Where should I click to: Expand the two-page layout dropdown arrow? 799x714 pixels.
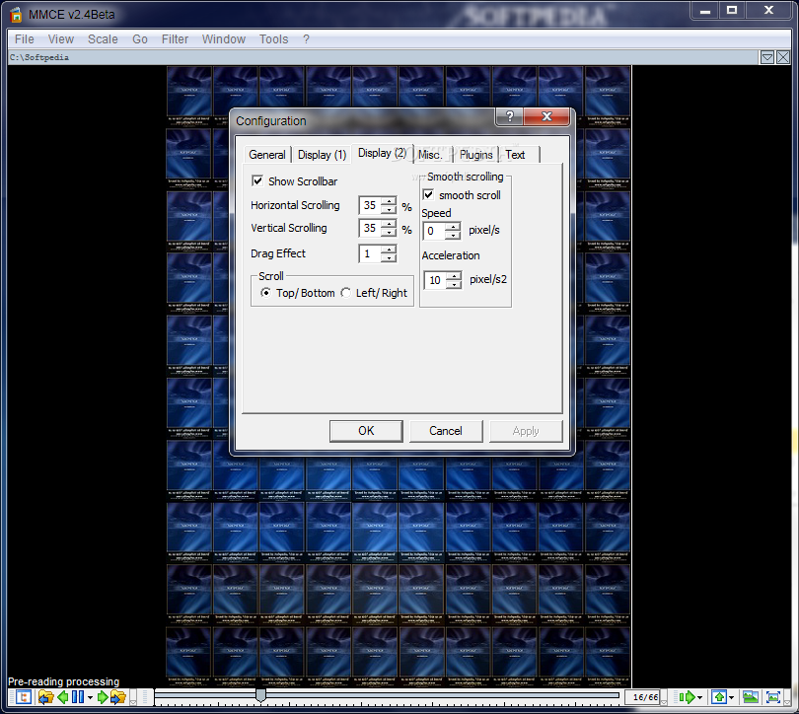[x=90, y=697]
